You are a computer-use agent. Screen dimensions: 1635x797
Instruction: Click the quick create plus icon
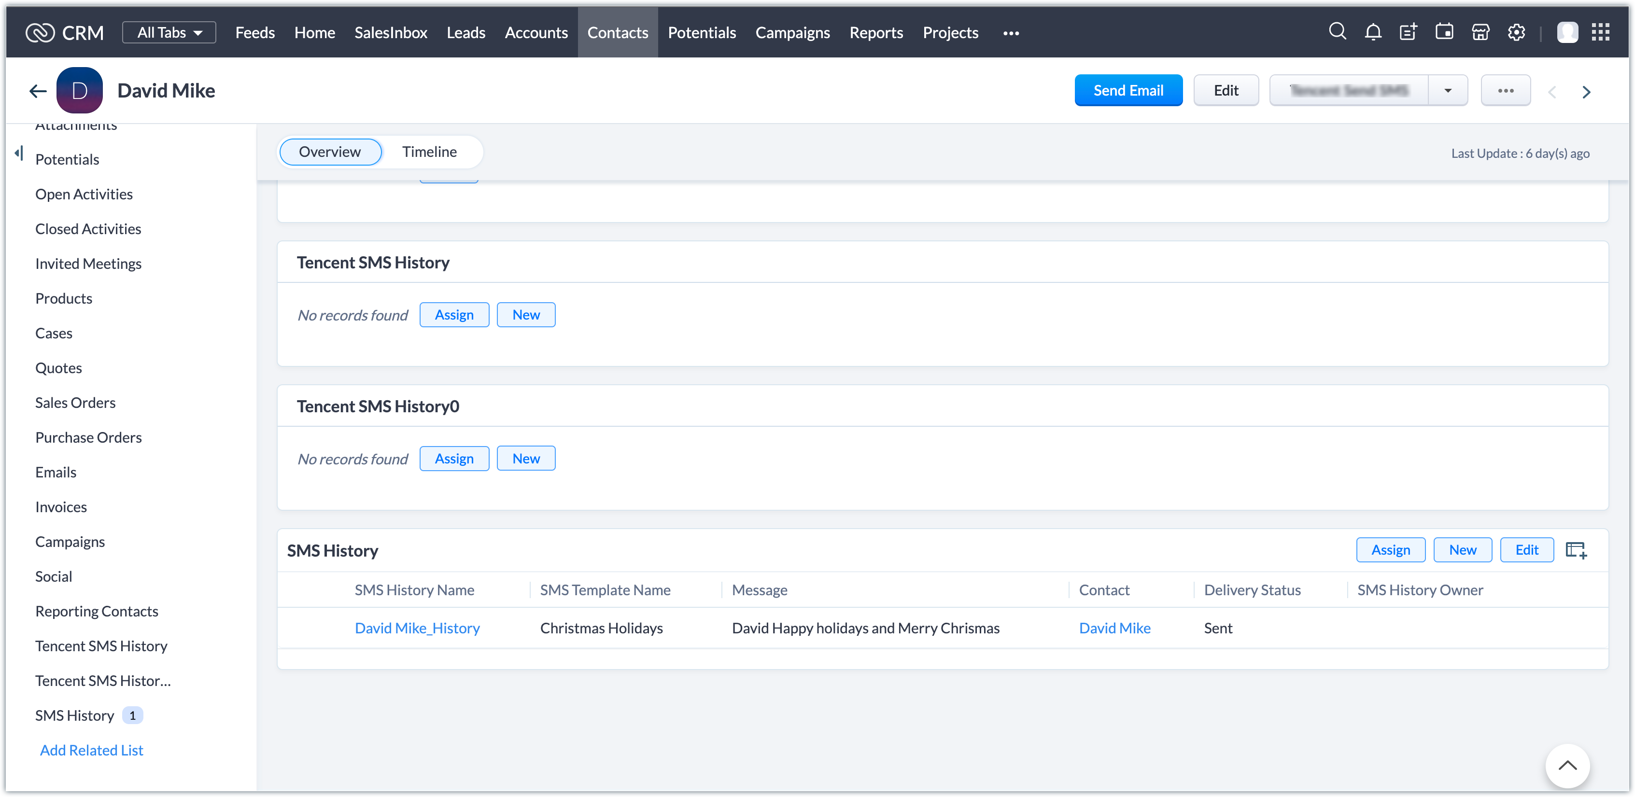coord(1409,32)
